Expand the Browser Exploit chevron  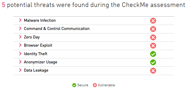click(20, 45)
